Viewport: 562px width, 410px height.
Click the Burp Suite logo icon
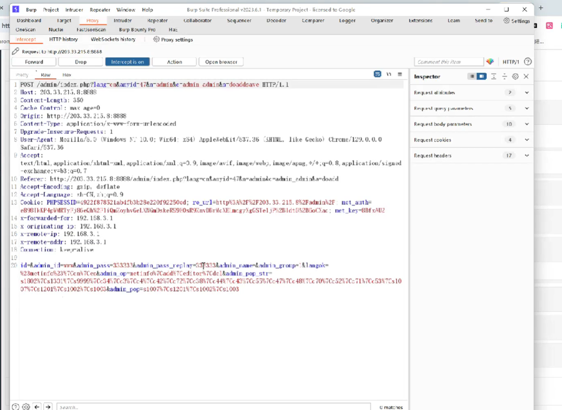(15, 9)
